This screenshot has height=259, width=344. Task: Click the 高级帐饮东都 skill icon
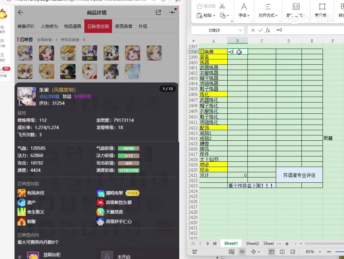click(100, 202)
